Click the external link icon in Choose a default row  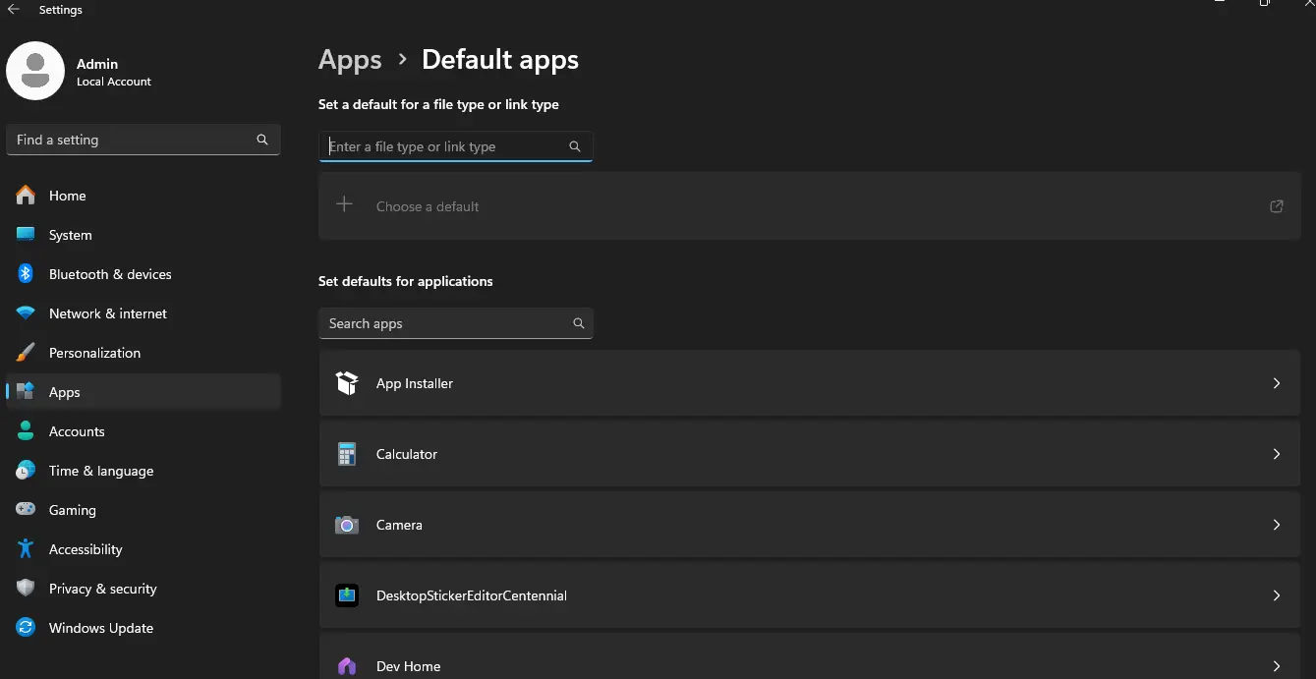(1277, 206)
